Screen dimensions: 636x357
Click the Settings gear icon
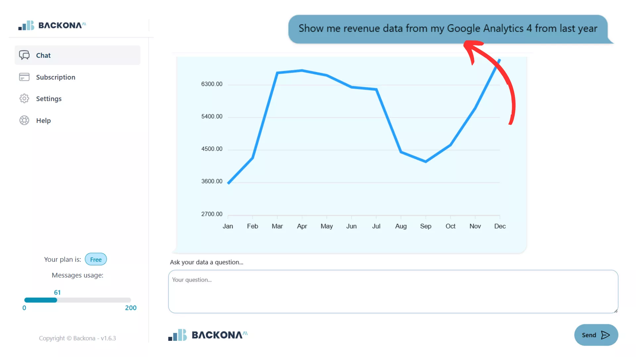point(24,99)
